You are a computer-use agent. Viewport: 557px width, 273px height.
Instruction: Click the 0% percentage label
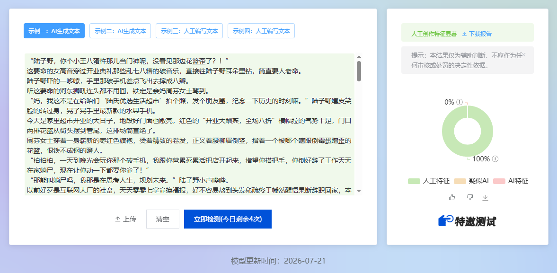[450, 102]
